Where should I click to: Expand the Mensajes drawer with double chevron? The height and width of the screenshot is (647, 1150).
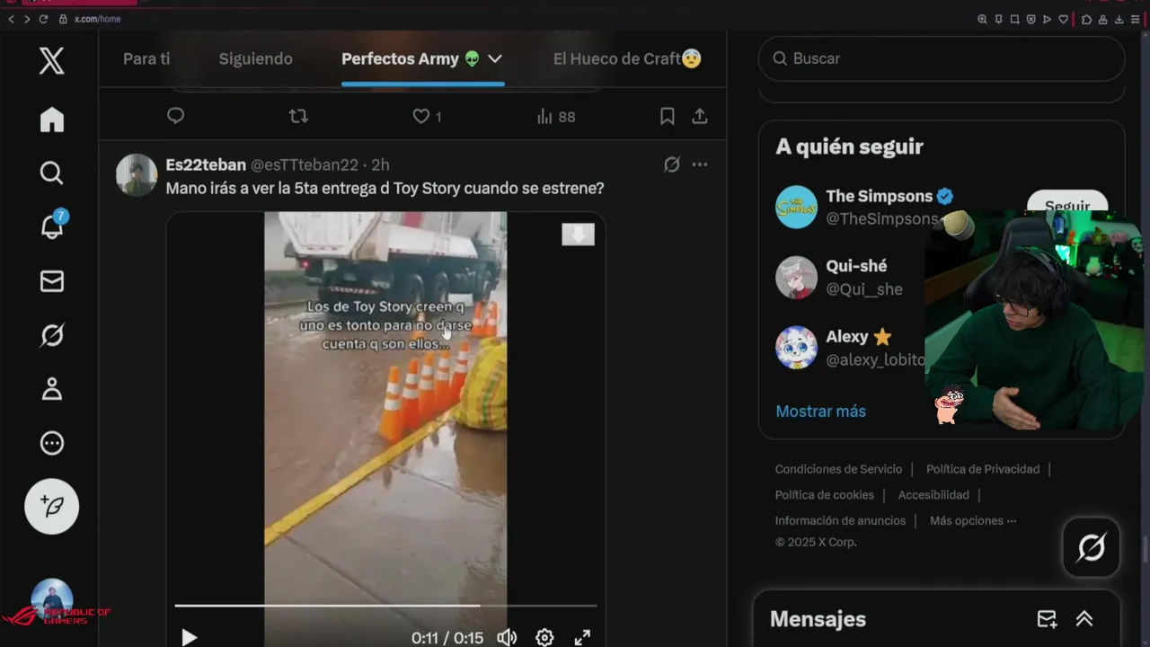(x=1084, y=618)
